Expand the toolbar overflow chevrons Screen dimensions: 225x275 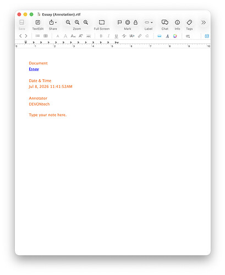click(x=204, y=23)
